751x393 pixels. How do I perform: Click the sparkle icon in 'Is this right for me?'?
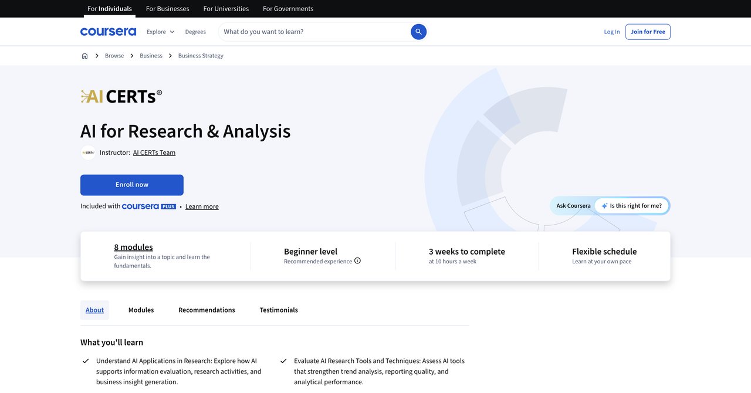pos(604,206)
